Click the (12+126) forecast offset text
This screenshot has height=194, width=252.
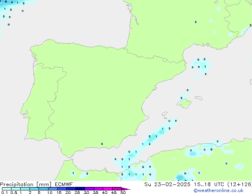[x=240, y=184]
